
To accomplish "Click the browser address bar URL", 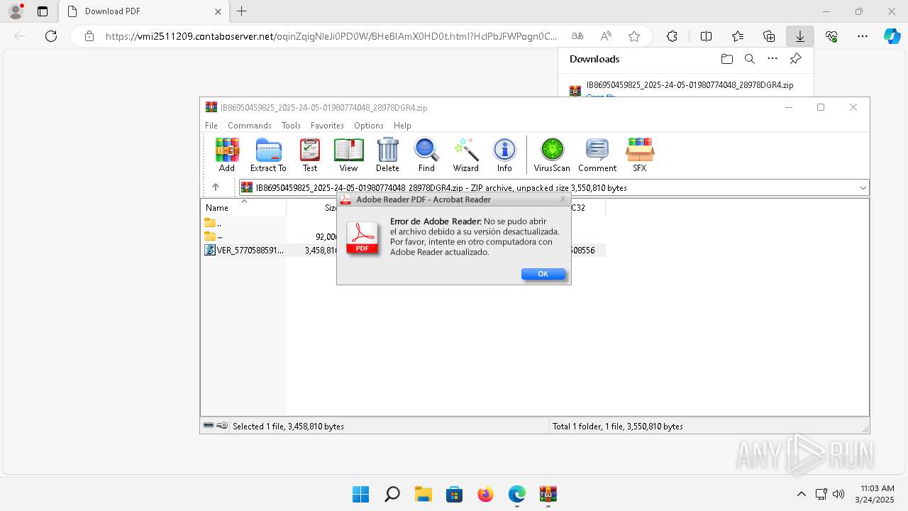I will (x=331, y=36).
